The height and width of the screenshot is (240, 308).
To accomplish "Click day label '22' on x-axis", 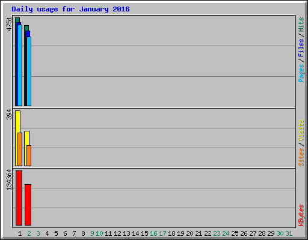I will click(208, 233).
